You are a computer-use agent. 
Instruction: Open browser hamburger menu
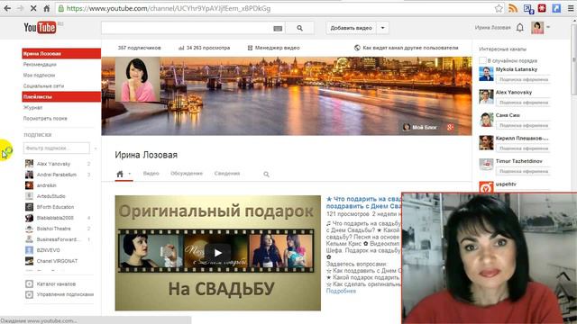[571, 8]
